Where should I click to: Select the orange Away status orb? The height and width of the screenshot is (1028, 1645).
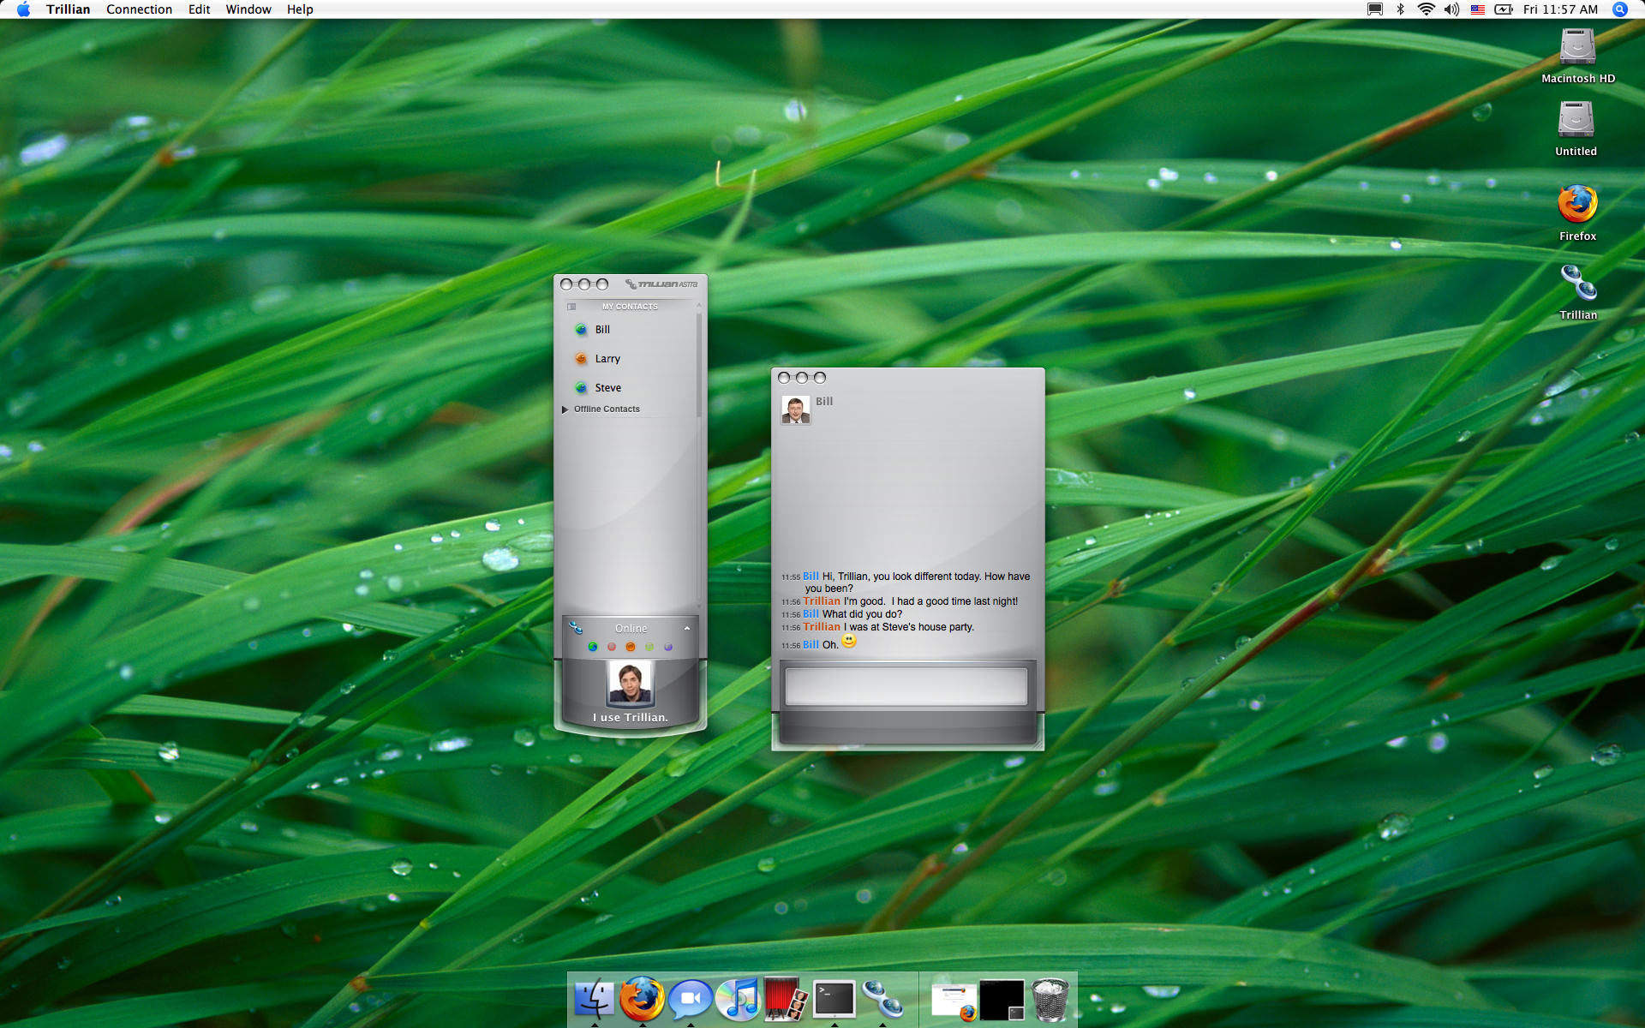pos(631,647)
